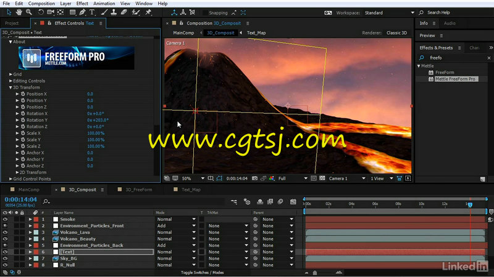
Task: Click the Rotation Y value 0x+203.0°
Action: 98,120
